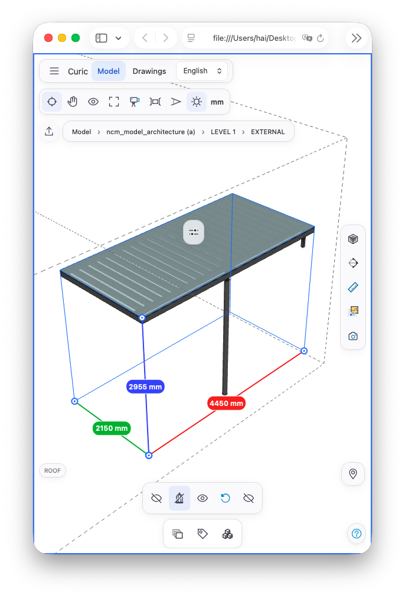This screenshot has width=405, height=598.
Task: Click the 2150 mm width dimension label
Action: [x=112, y=428]
